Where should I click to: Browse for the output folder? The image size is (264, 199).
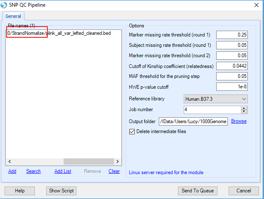click(x=239, y=121)
